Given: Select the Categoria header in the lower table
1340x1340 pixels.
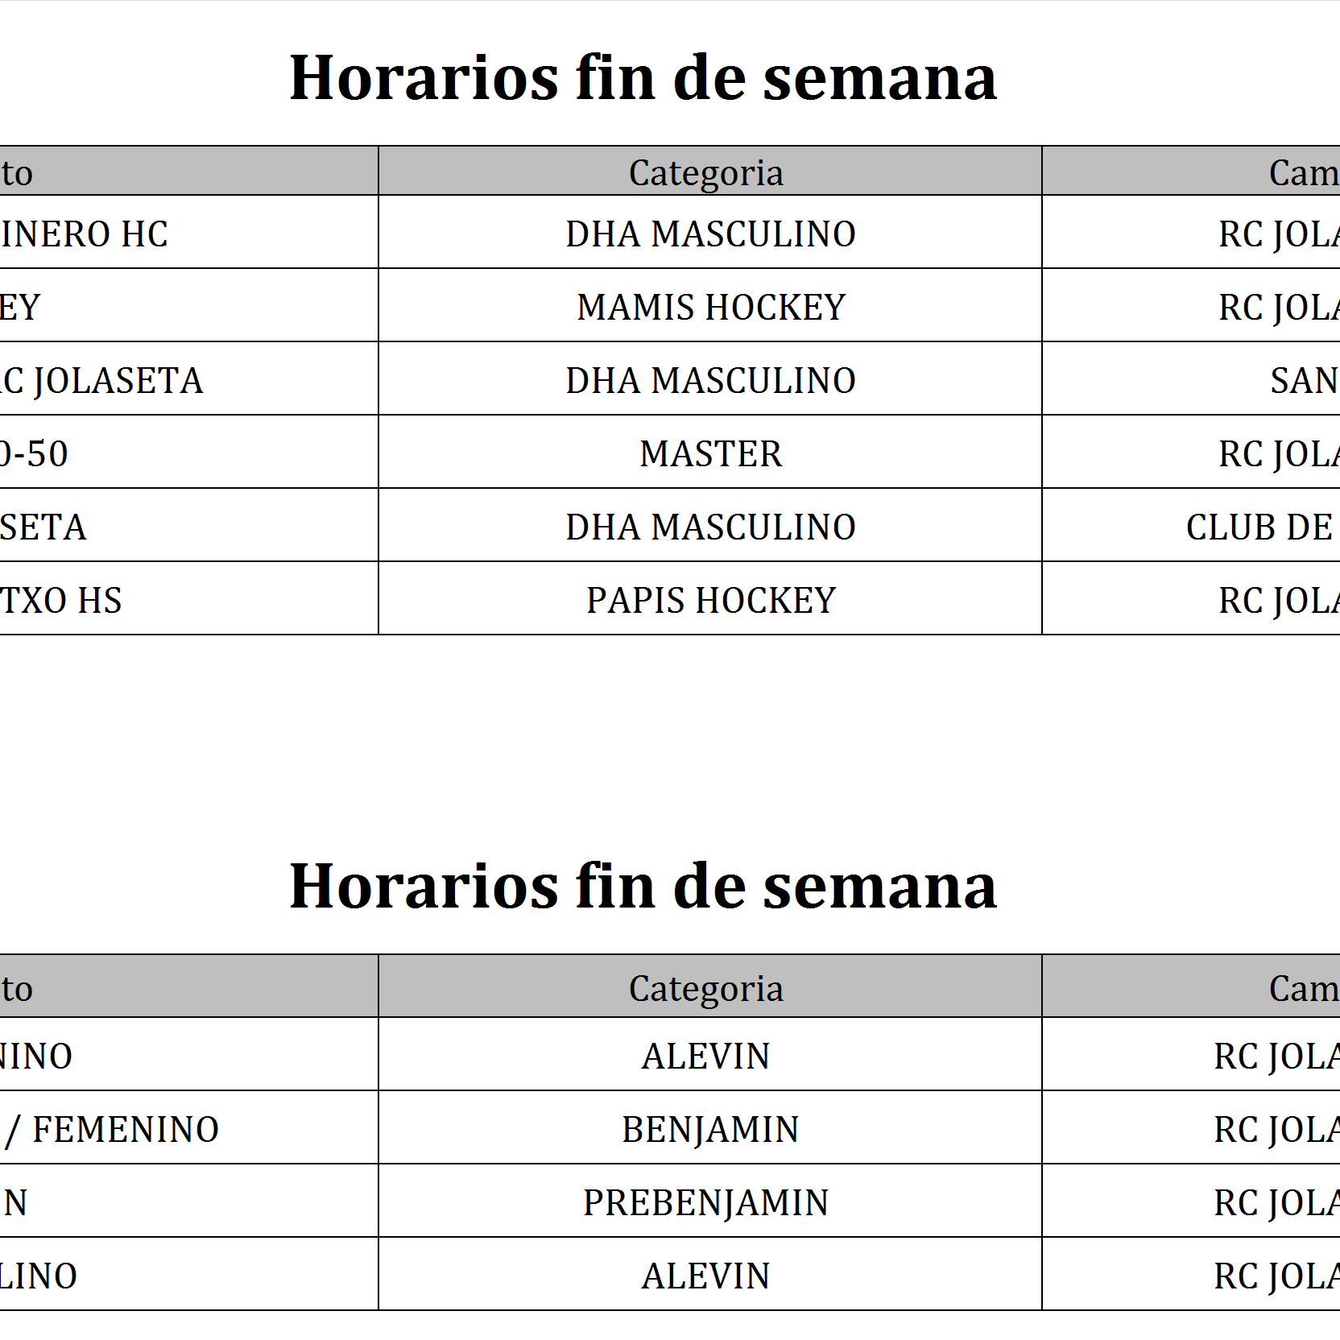Looking at the screenshot, I should [706, 988].
